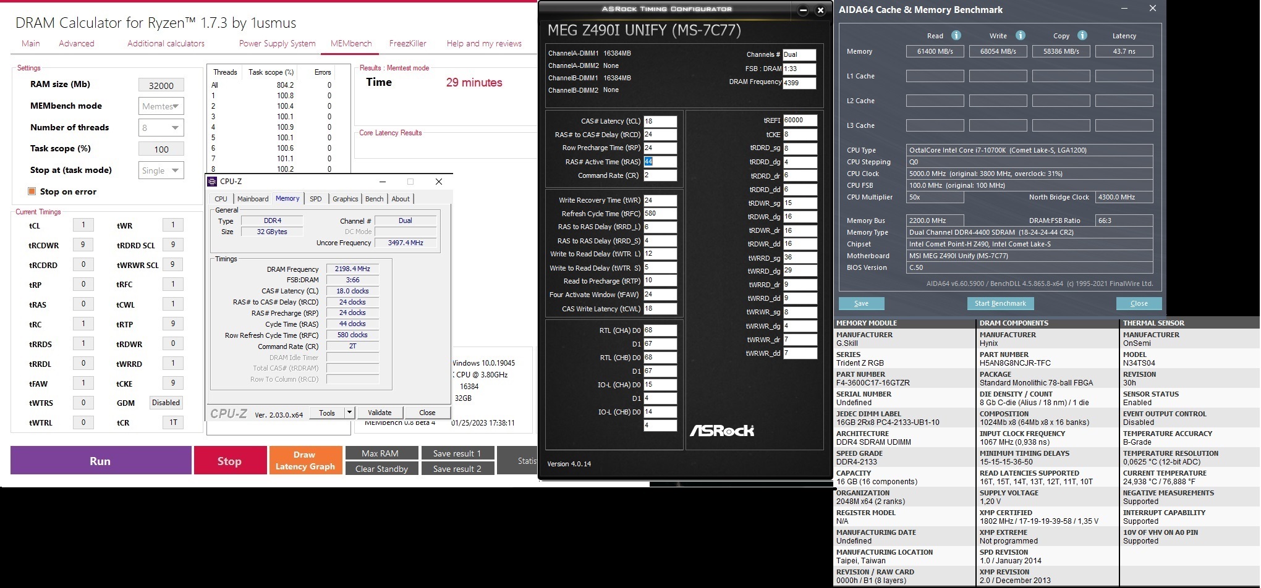
Task: Minimize the CPU-Z window
Action: pos(383,182)
